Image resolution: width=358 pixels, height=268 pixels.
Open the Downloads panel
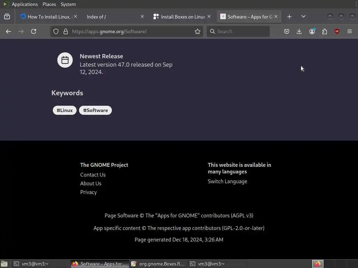tap(299, 31)
